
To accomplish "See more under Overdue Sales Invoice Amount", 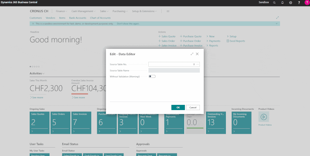I will [x=78, y=97].
